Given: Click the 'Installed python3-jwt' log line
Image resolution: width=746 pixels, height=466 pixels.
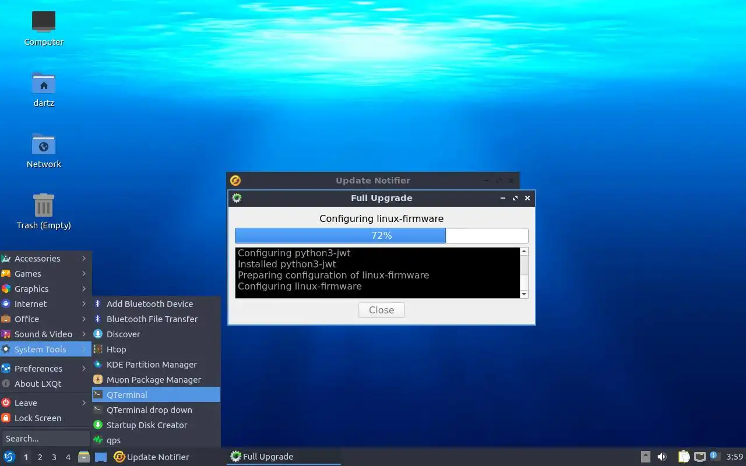Looking at the screenshot, I should coord(287,264).
